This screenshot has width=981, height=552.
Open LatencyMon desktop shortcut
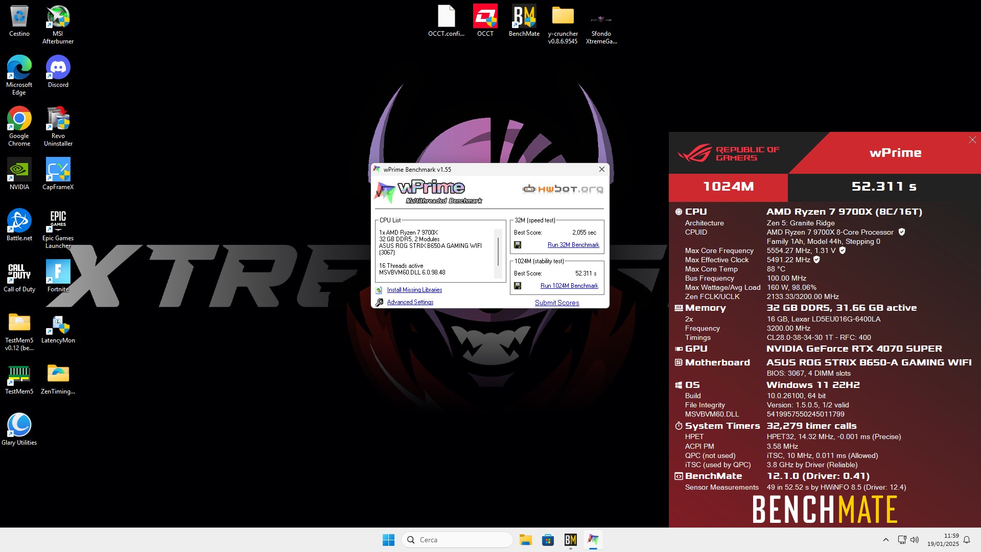(x=58, y=328)
